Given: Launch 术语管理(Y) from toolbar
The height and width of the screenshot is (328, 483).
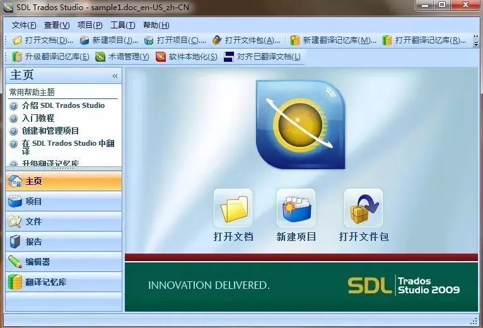Looking at the screenshot, I should (122, 57).
